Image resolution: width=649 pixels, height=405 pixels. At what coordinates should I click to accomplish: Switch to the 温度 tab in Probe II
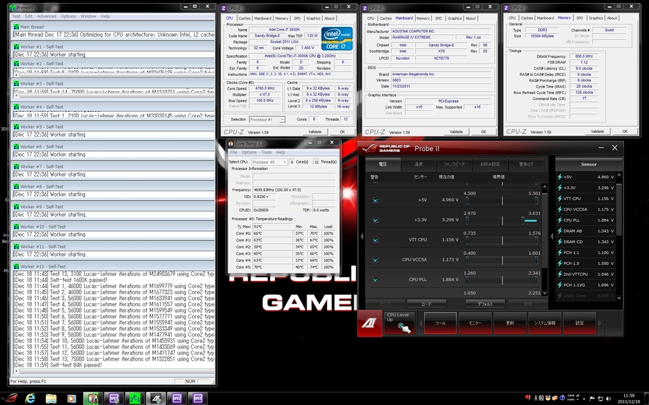pos(419,164)
